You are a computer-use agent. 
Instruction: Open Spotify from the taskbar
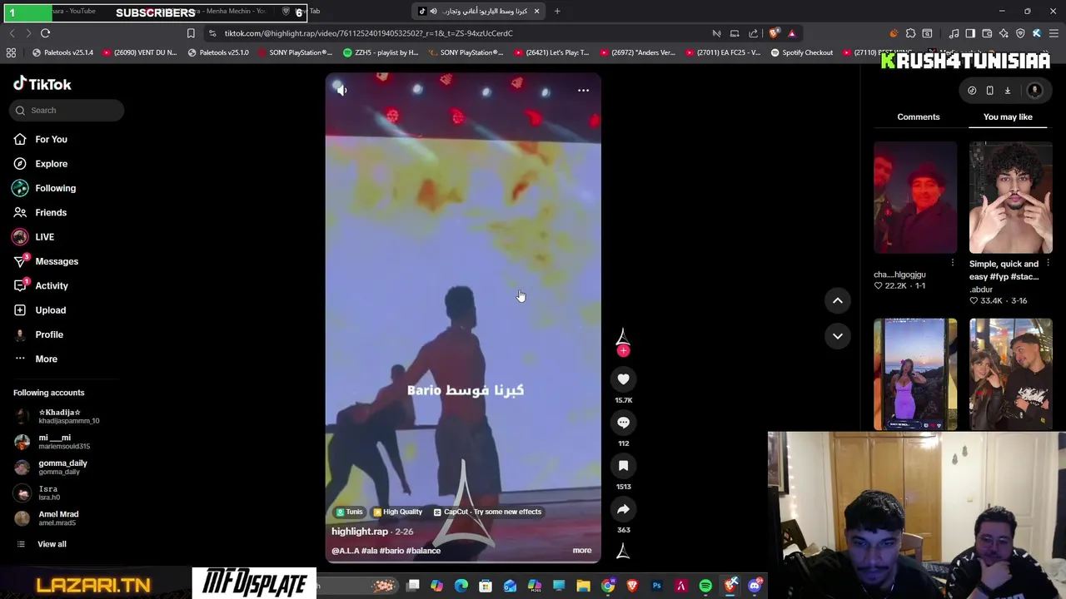tap(705, 586)
